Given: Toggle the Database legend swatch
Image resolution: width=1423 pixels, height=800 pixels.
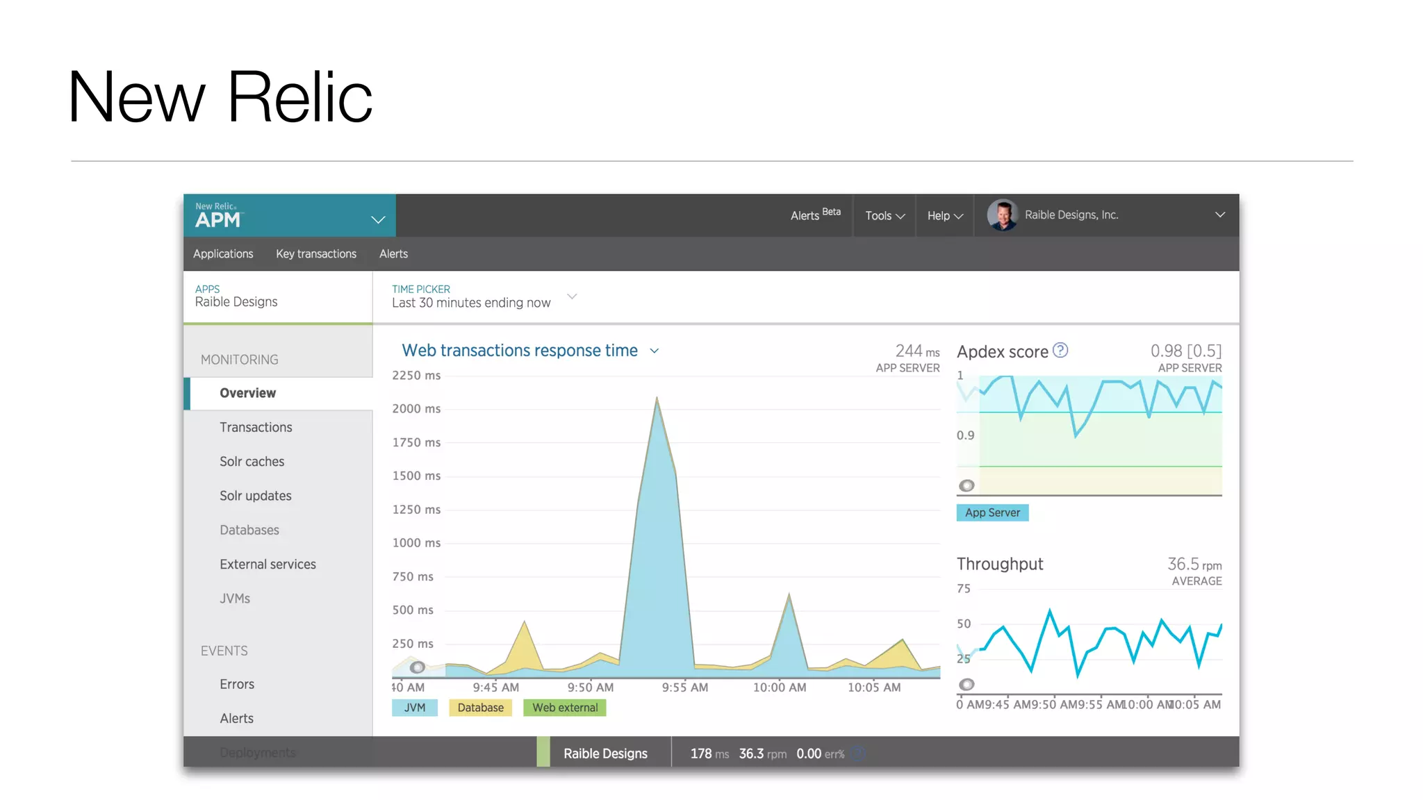Looking at the screenshot, I should pyautogui.click(x=480, y=708).
